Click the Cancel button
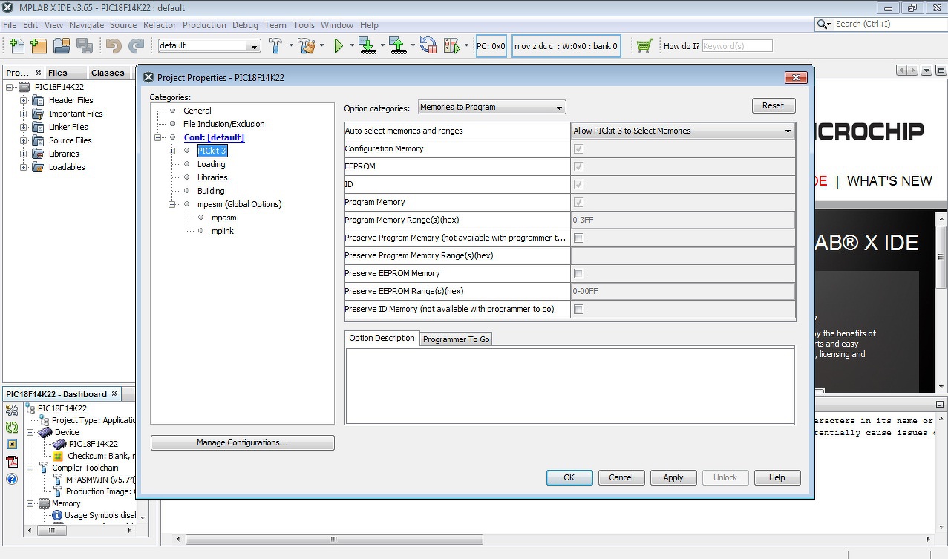The height and width of the screenshot is (559, 948). (621, 477)
